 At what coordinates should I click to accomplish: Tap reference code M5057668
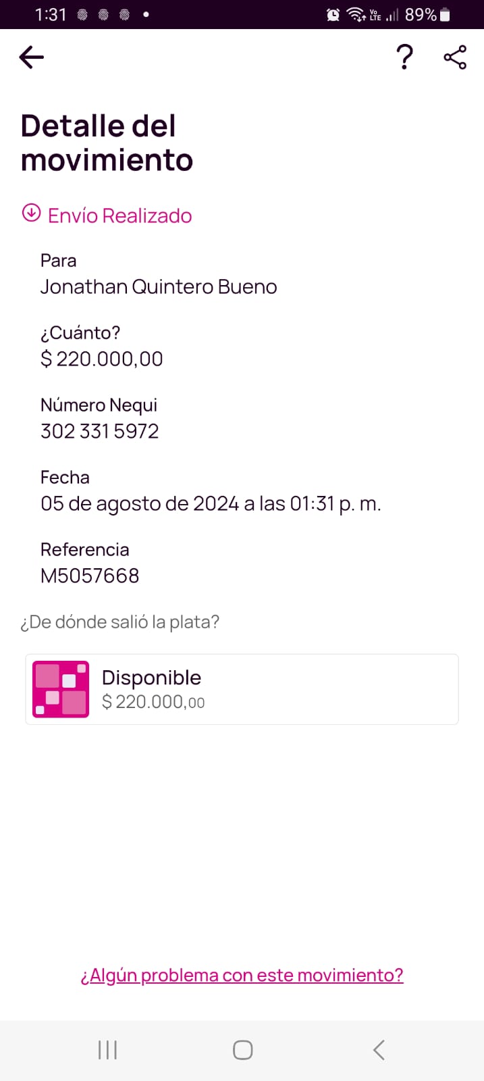point(90,576)
